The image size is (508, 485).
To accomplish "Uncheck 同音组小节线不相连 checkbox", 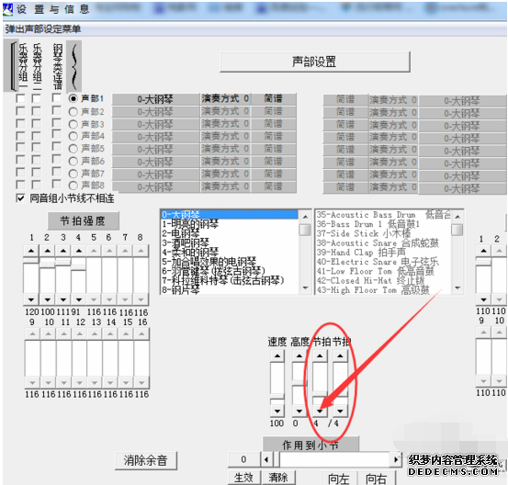I will pos(20,198).
